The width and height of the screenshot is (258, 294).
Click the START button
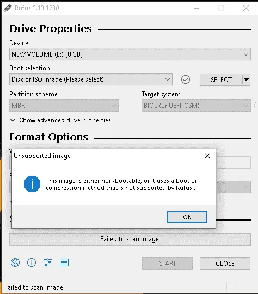(x=167, y=264)
